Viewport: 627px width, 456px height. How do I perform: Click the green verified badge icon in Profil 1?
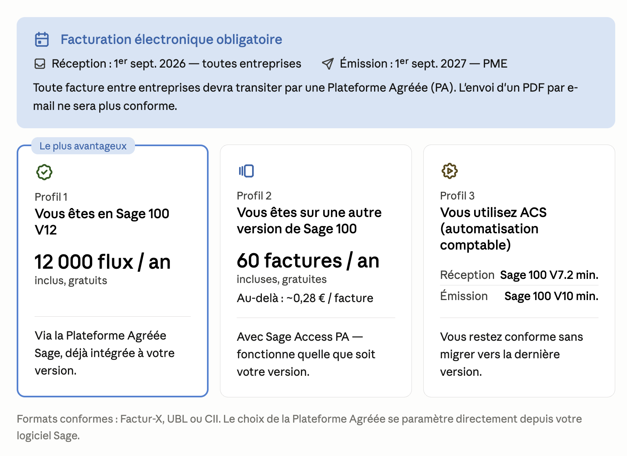point(44,172)
